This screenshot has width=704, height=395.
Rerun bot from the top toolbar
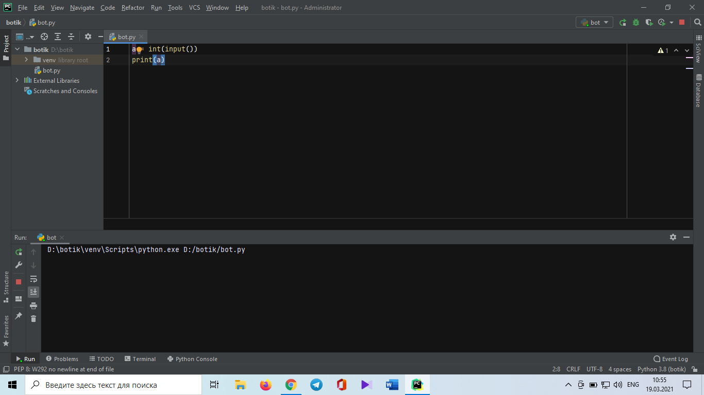[x=623, y=23]
